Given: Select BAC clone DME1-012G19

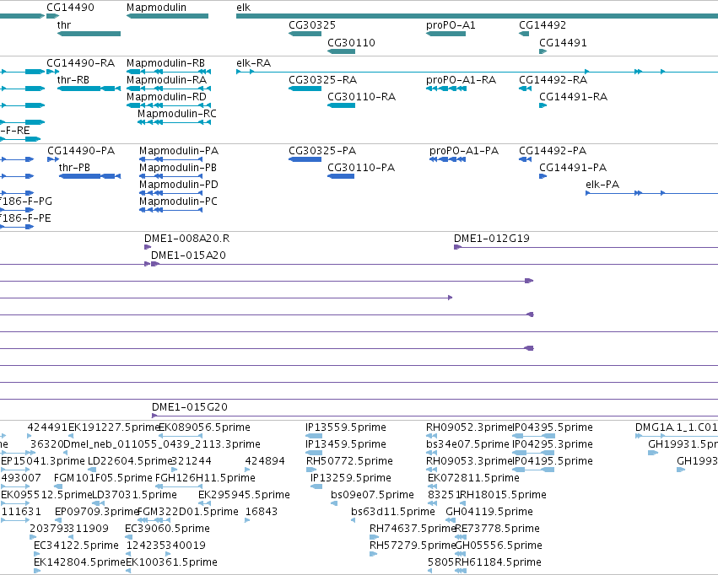Looking at the screenshot, I should point(491,239).
